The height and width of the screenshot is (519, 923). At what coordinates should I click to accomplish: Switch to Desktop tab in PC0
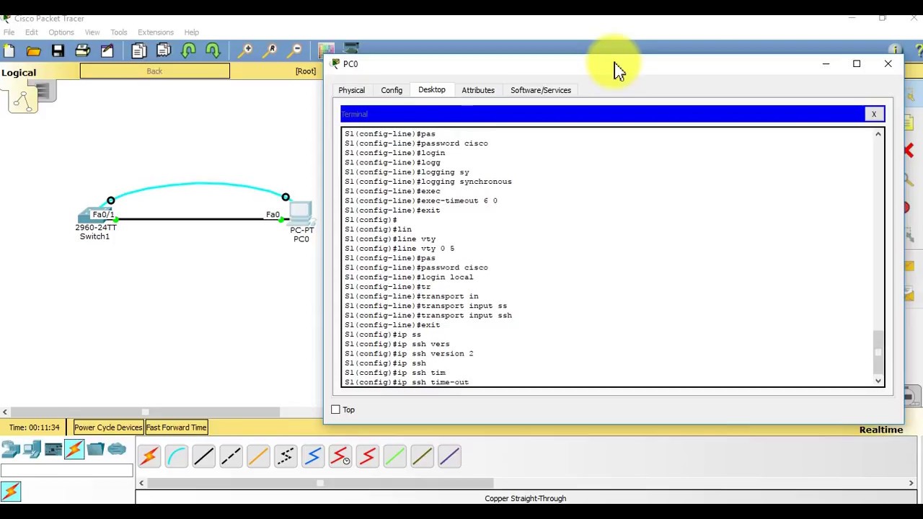pyautogui.click(x=432, y=89)
